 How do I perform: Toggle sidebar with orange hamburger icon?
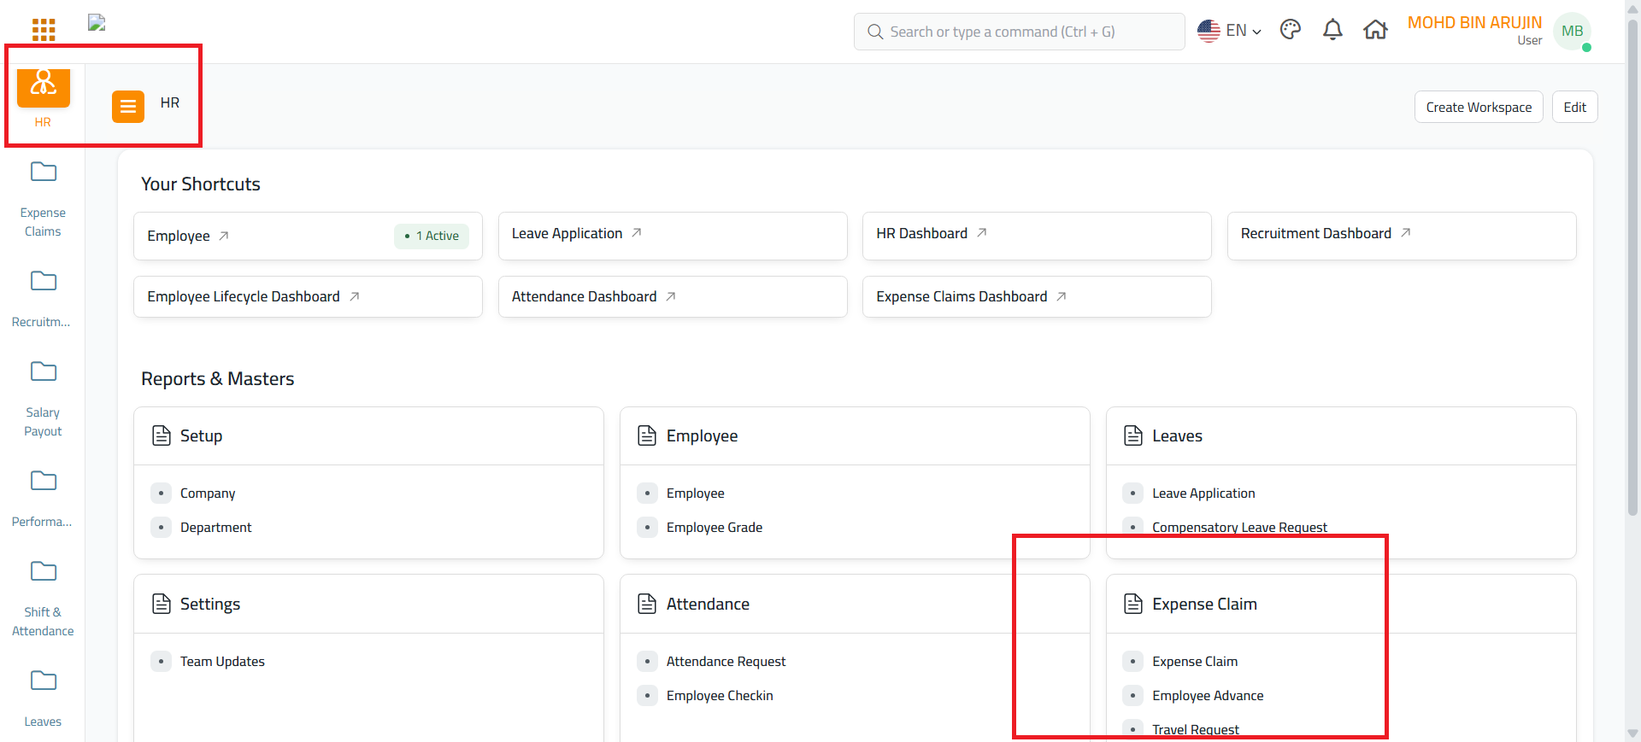[x=128, y=107]
